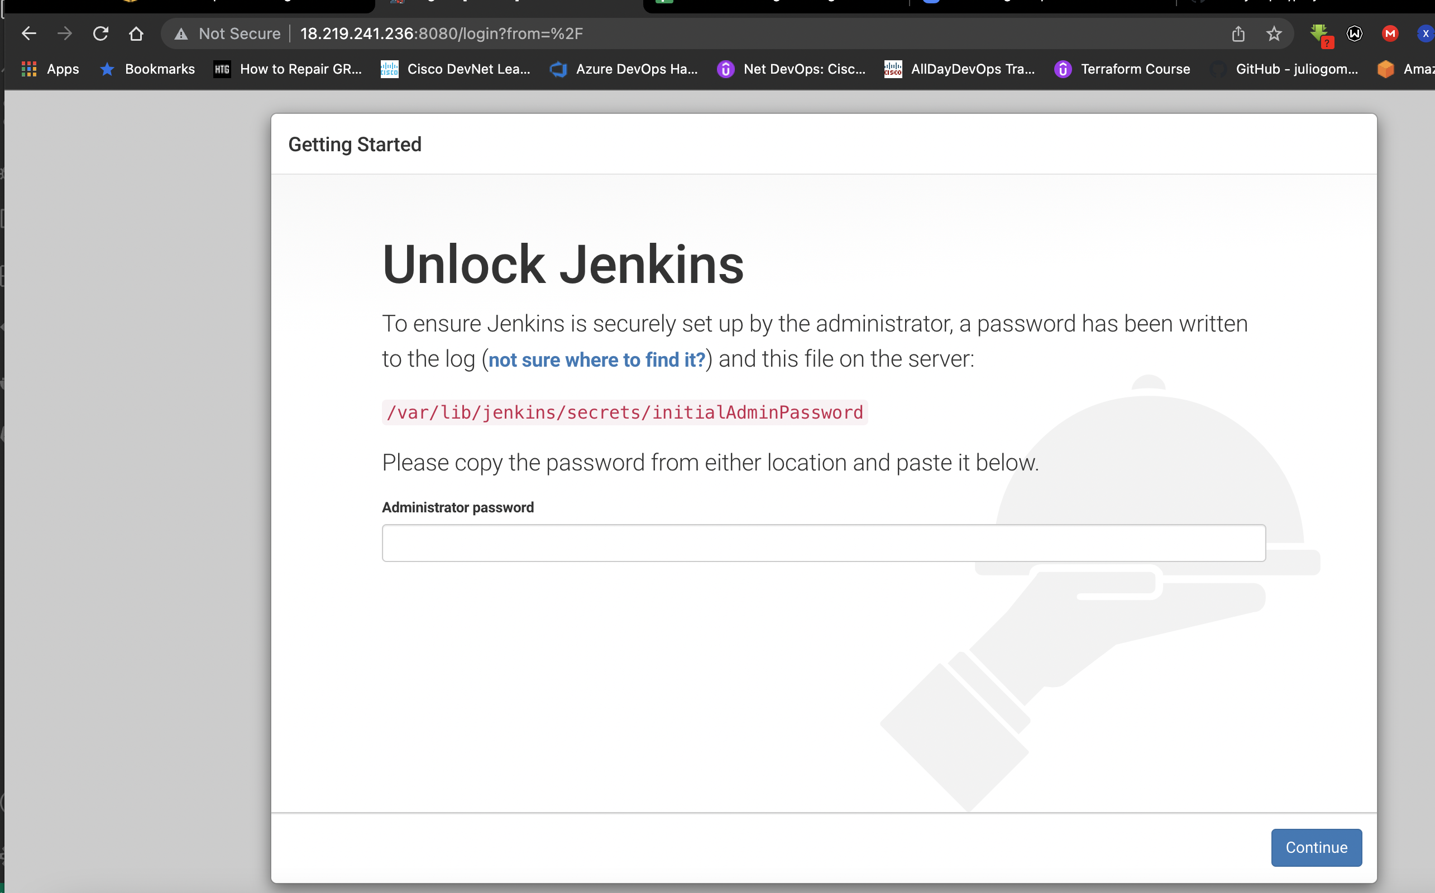
Task: Open the green download extension icon
Action: click(x=1319, y=33)
